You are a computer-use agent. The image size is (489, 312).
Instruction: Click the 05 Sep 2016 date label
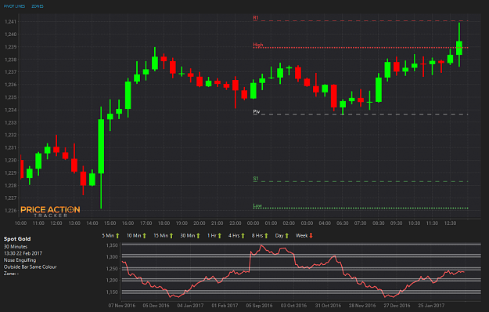coord(259,306)
